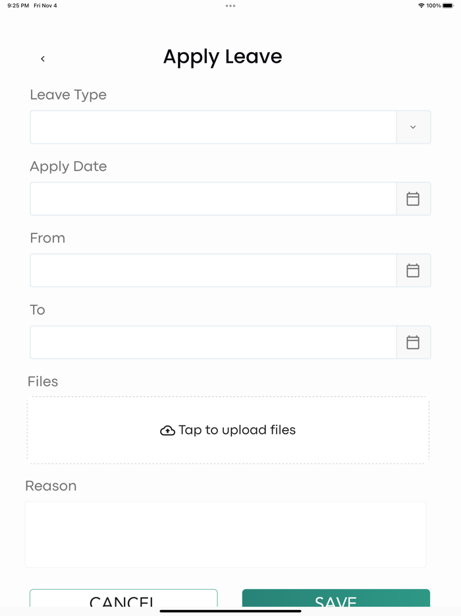
Task: Focus the Apply Date input field
Action: [213, 199]
